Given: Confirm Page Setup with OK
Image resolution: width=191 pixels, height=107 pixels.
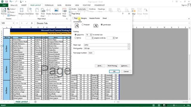Looking at the screenshot, I should (x=114, y=71).
